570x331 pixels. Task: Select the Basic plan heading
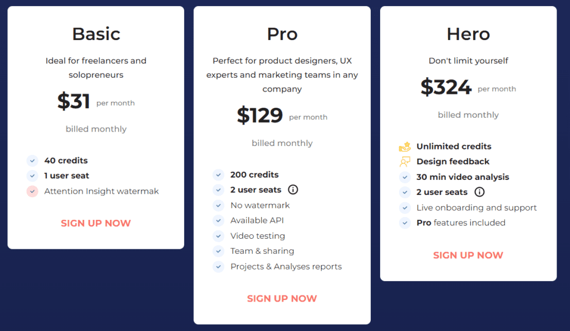pyautogui.click(x=96, y=34)
